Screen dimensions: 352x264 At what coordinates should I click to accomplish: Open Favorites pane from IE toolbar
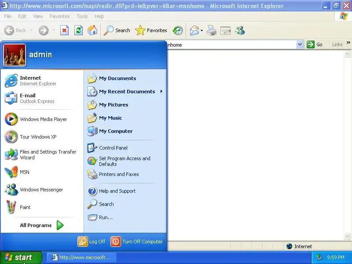pos(151,30)
